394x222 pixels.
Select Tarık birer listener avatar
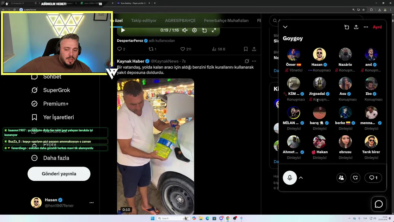[371, 142]
